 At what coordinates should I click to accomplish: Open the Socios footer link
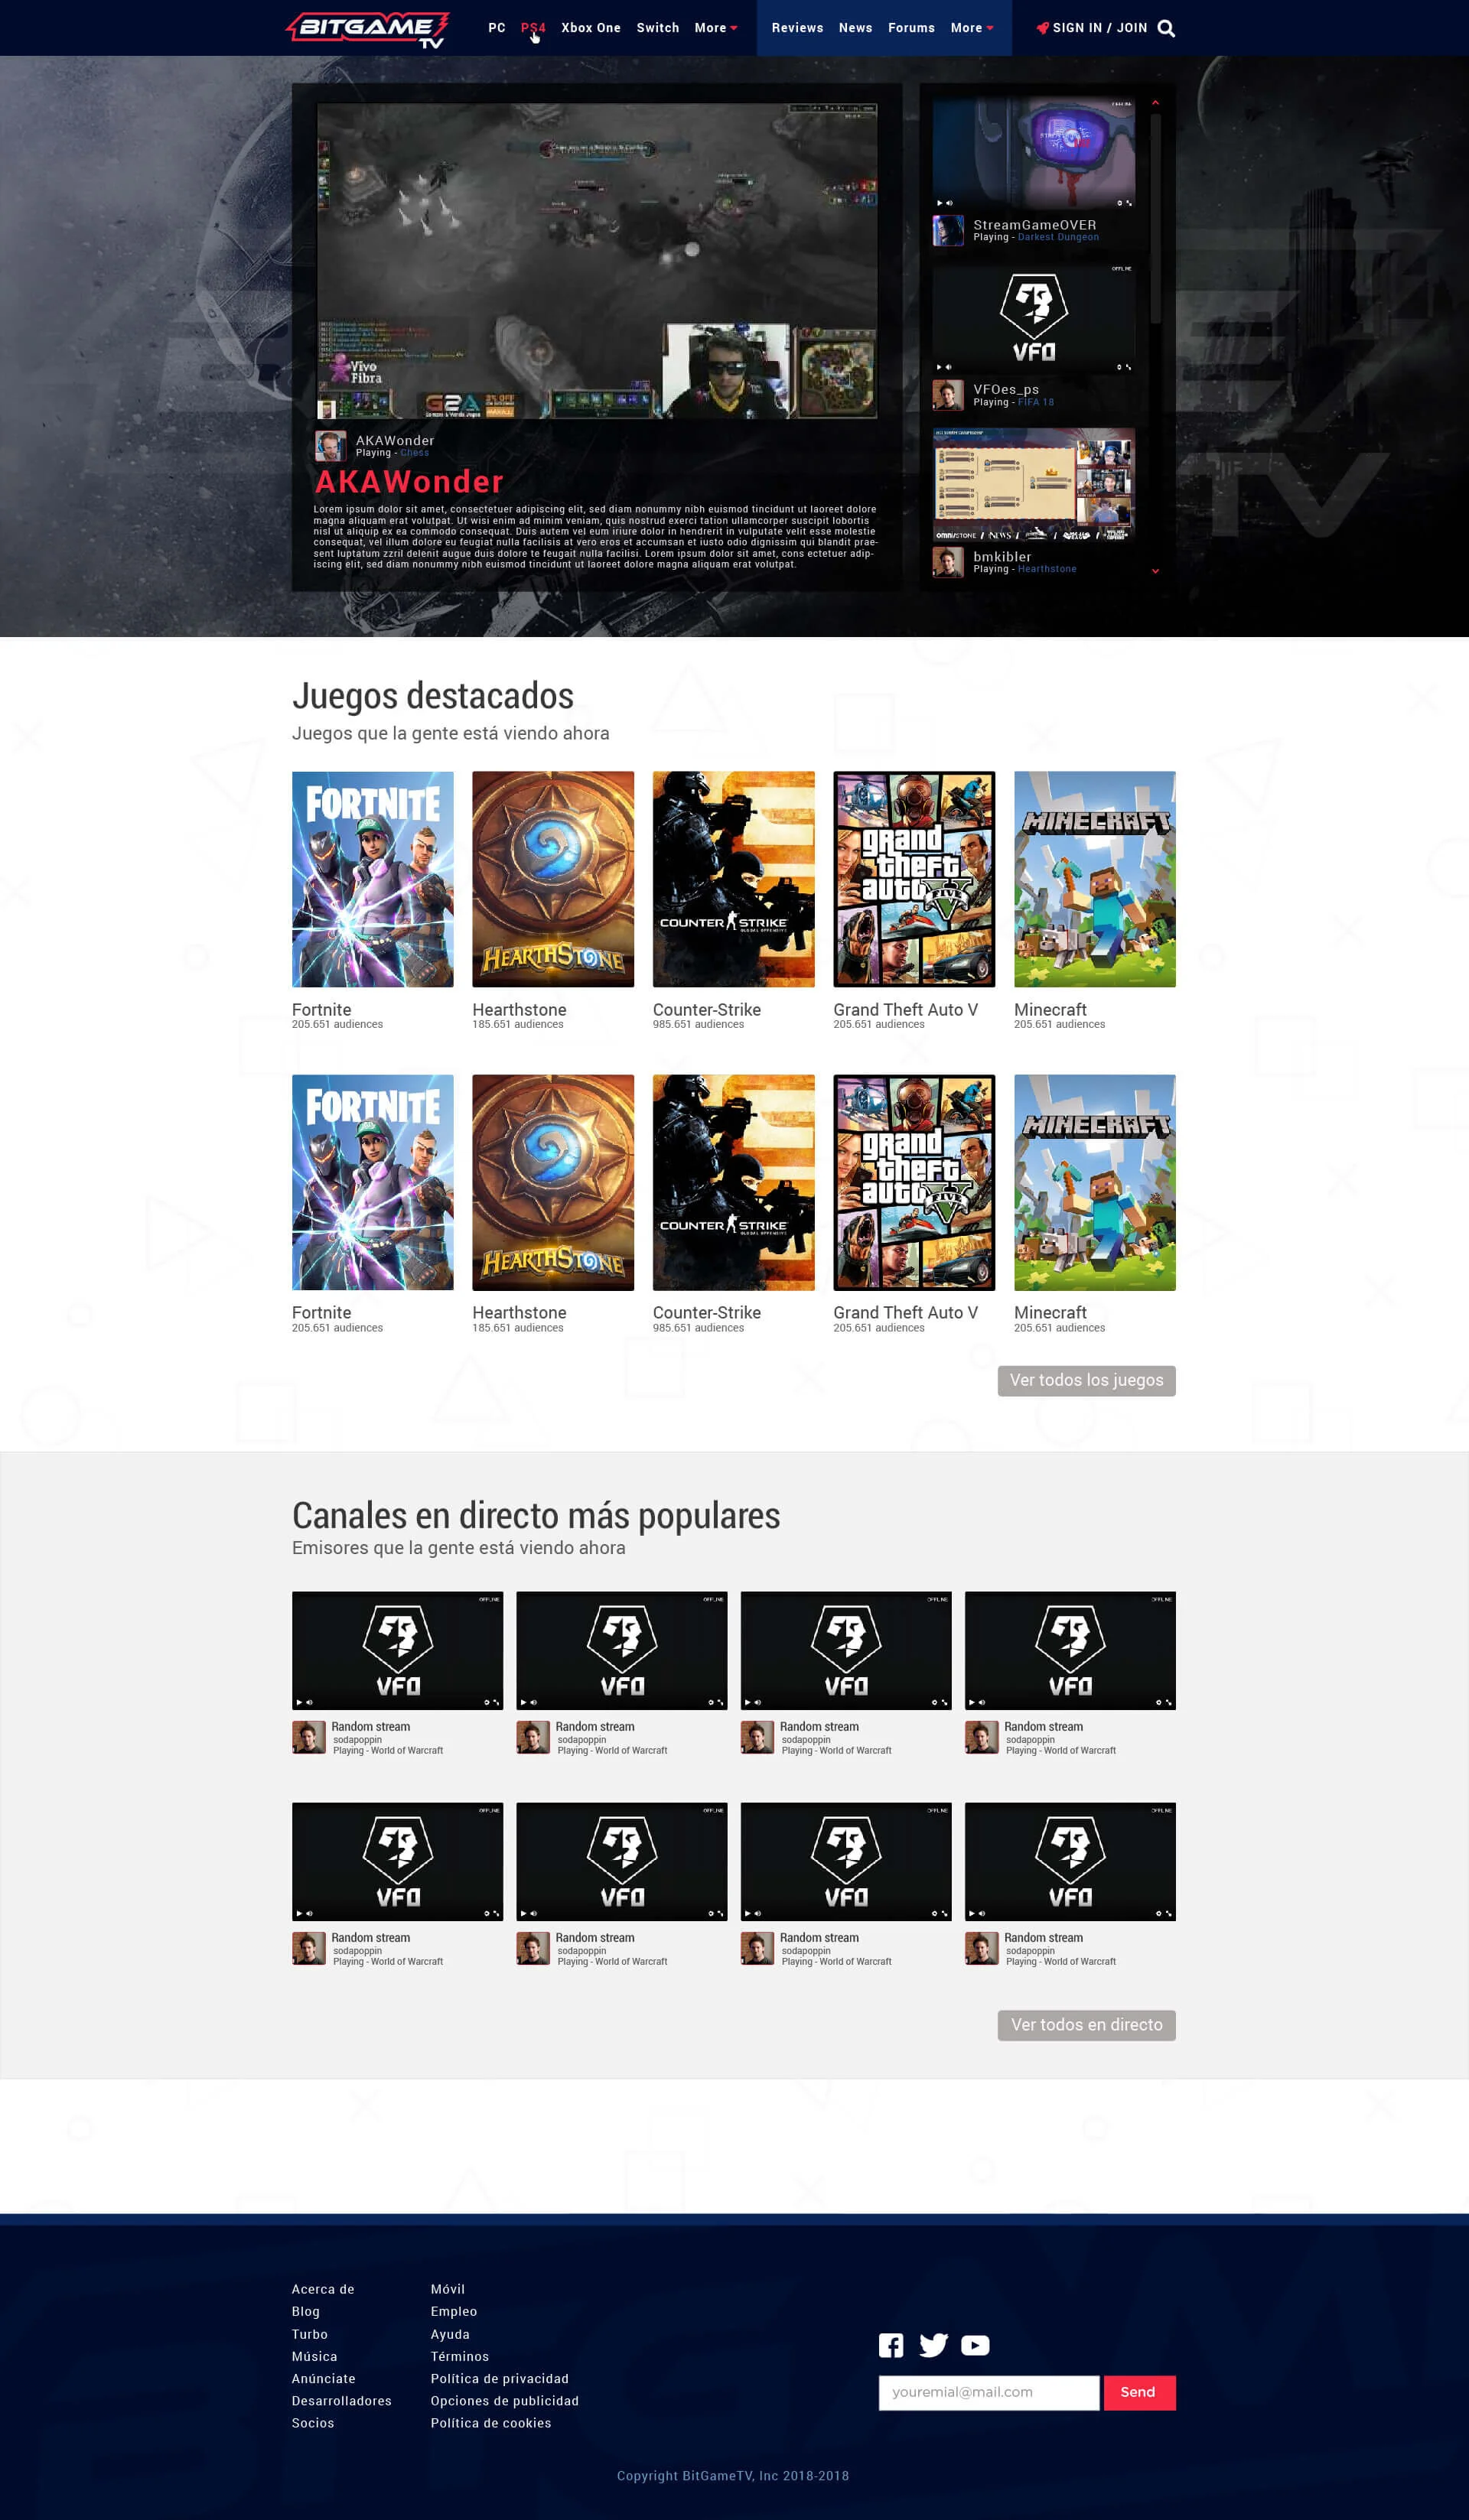[313, 2422]
